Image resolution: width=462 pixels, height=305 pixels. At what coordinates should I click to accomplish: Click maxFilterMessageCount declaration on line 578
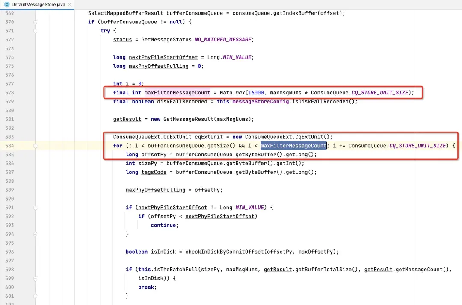[178, 93]
